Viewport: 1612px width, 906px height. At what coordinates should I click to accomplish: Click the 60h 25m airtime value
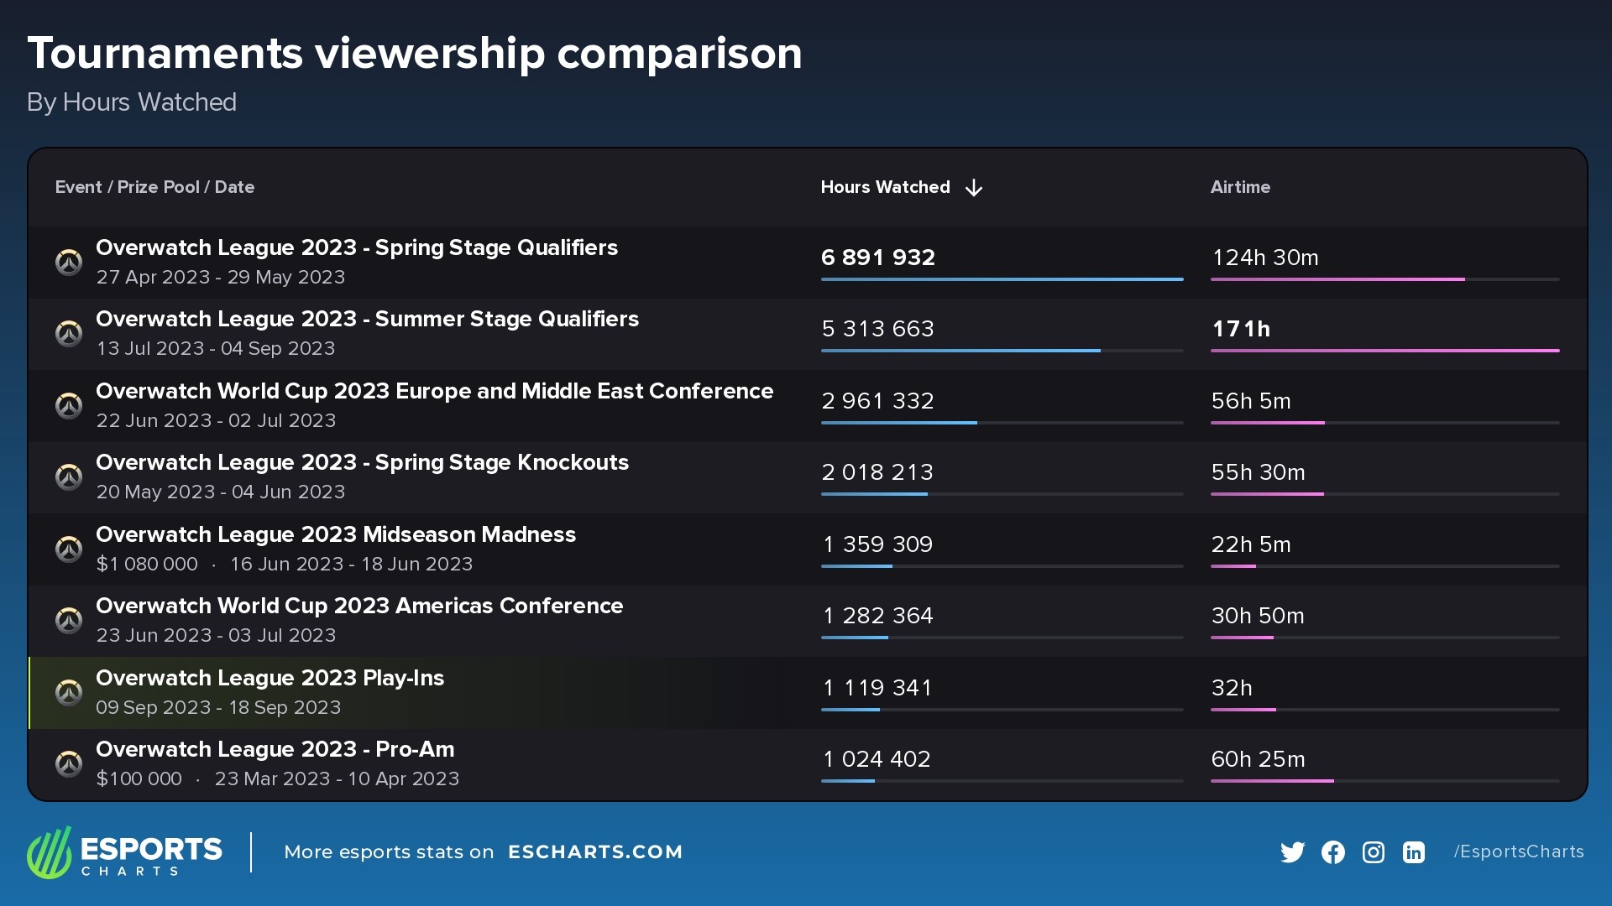tap(1258, 759)
